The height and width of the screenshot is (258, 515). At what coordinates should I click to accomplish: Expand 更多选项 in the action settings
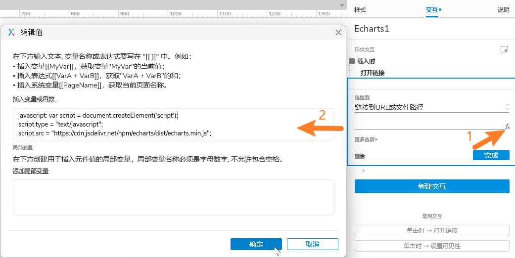click(x=366, y=139)
